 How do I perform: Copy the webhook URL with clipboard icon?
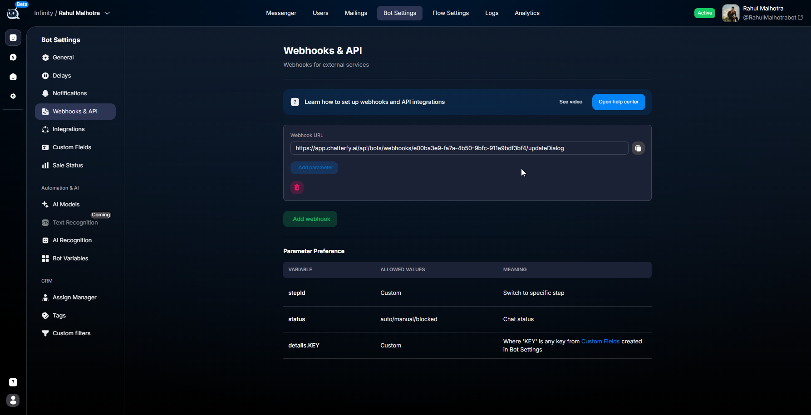coord(638,148)
